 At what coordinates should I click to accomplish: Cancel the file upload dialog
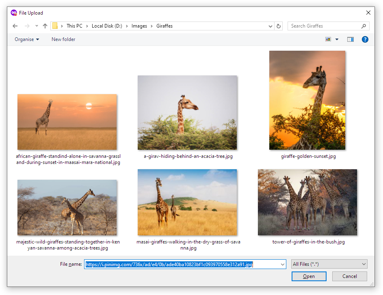point(349,276)
